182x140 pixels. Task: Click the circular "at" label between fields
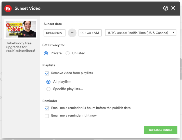(x=72, y=33)
